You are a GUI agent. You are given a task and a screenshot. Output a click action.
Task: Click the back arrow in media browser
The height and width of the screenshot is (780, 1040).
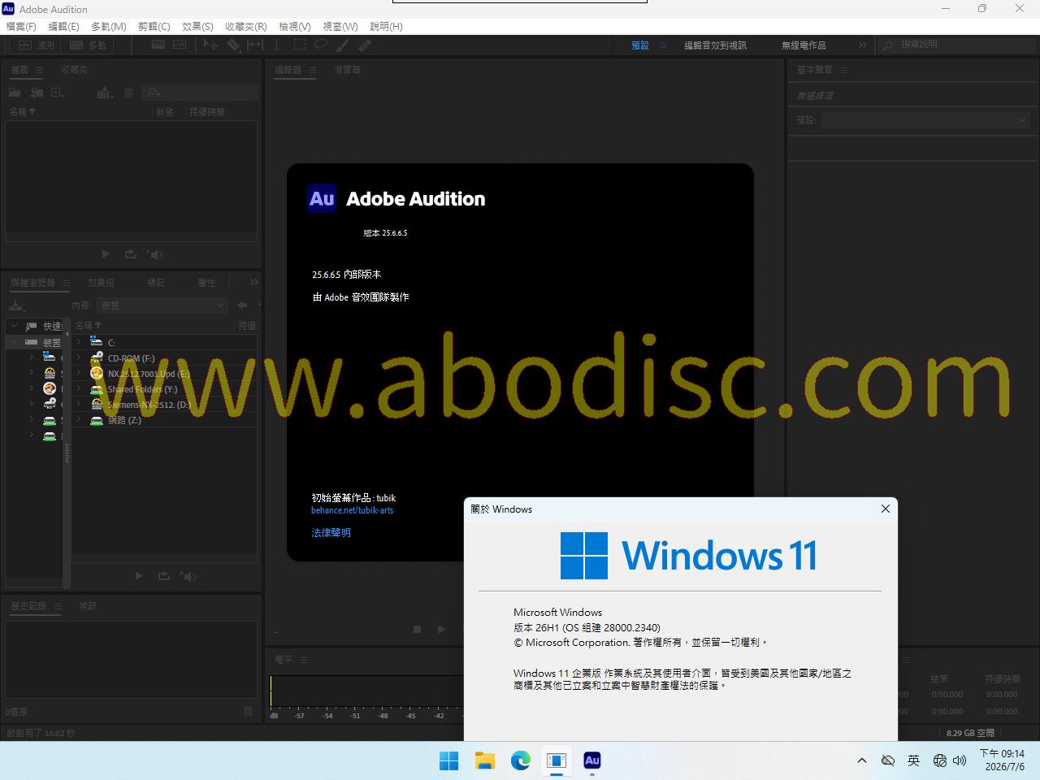point(242,305)
